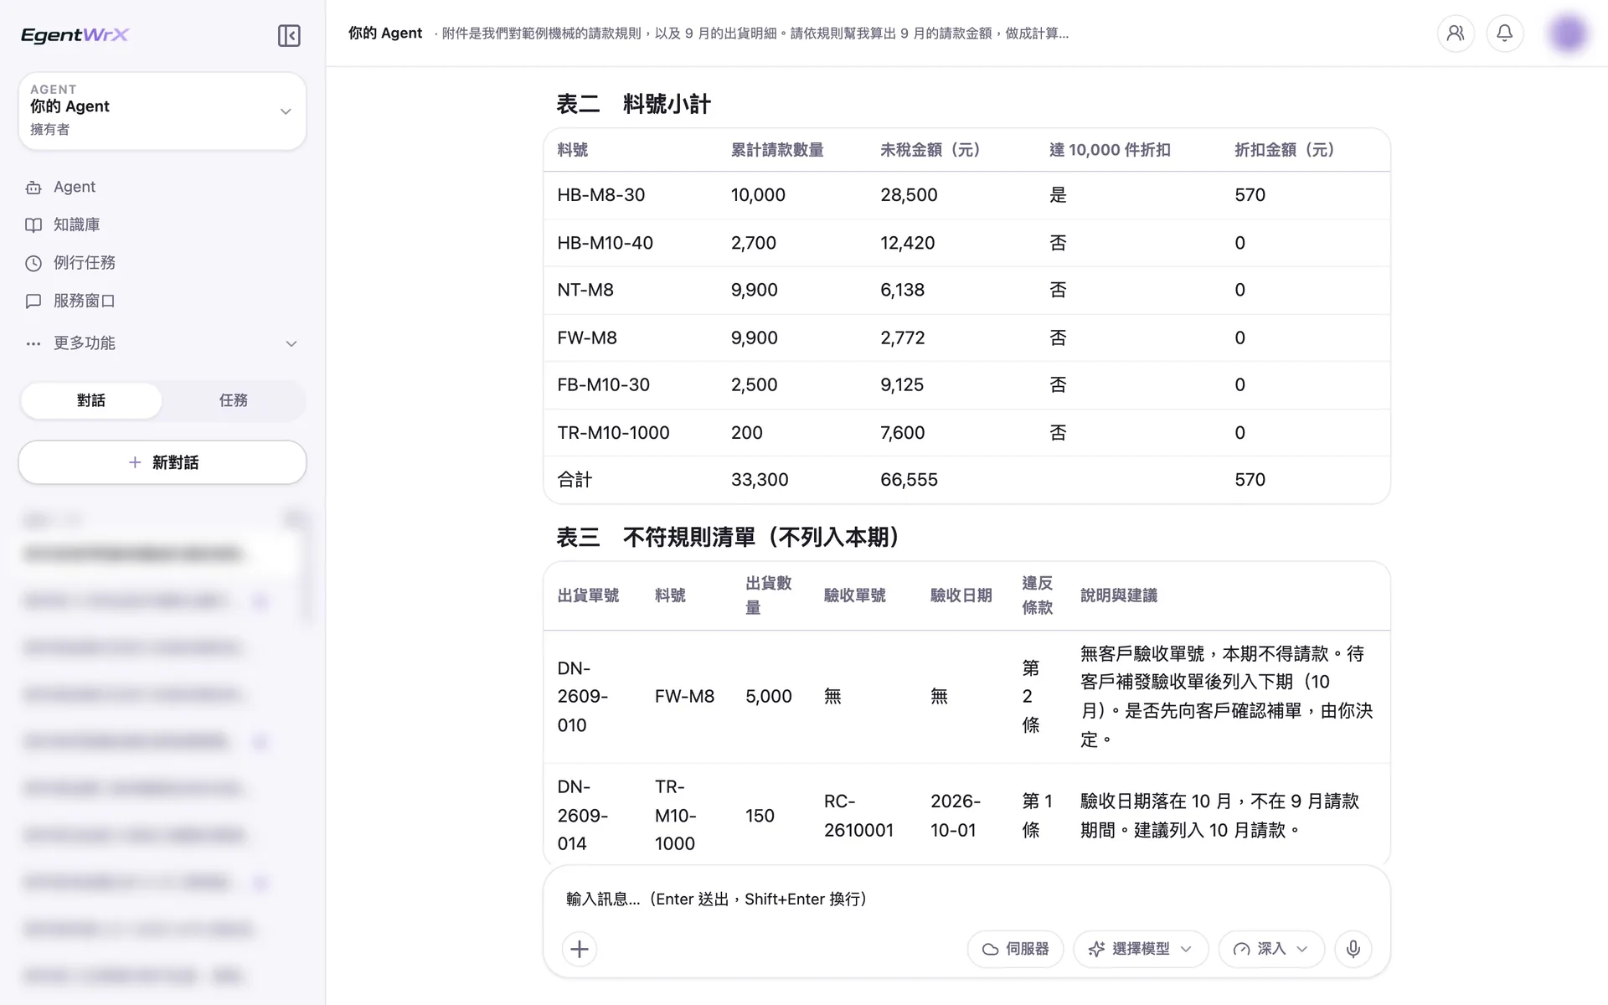
Task: Click the RC-2610001 receipt number
Action: tap(858, 816)
